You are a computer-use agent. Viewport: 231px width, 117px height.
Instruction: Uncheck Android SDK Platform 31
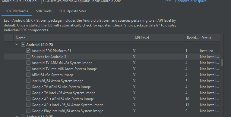pyautogui.click(x=28, y=51)
